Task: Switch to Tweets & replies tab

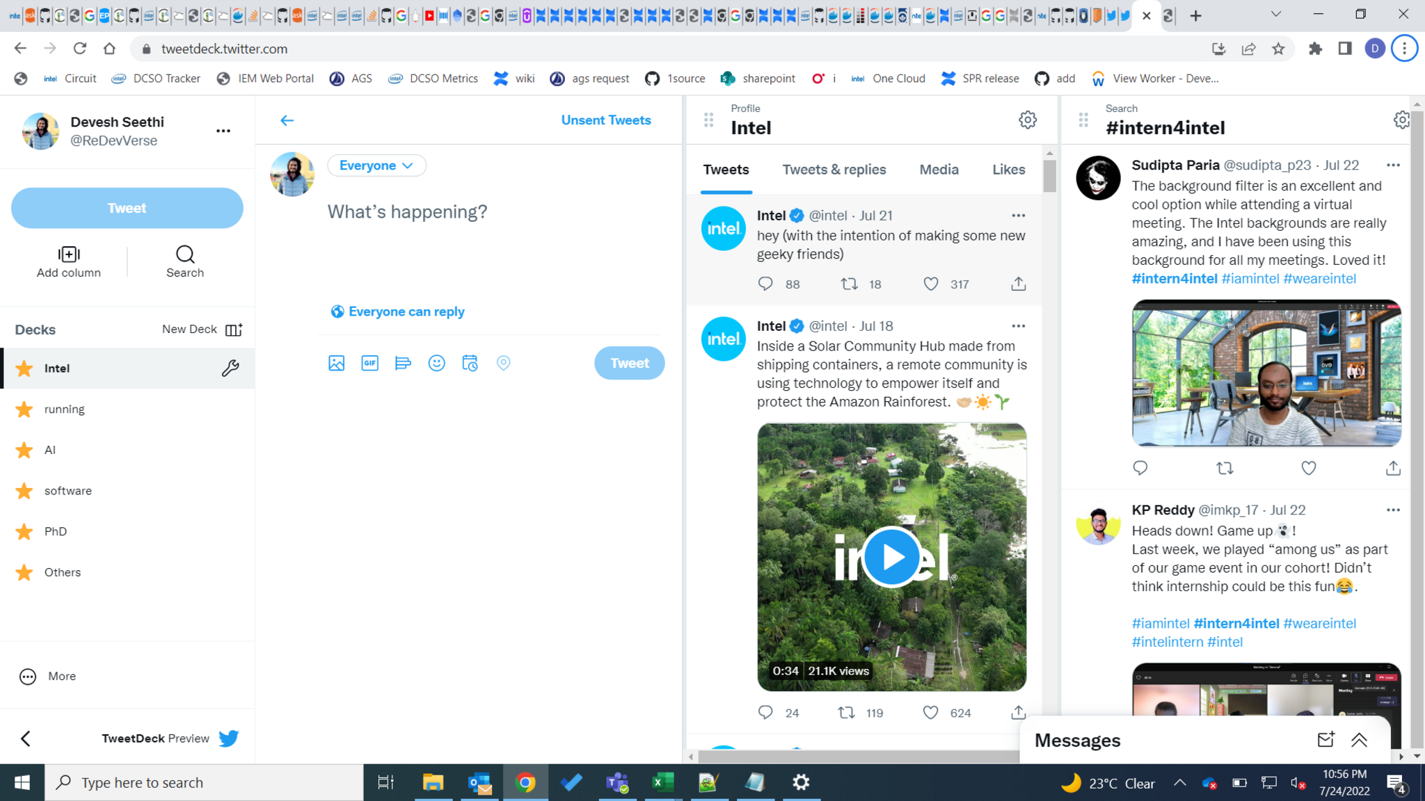Action: click(834, 170)
